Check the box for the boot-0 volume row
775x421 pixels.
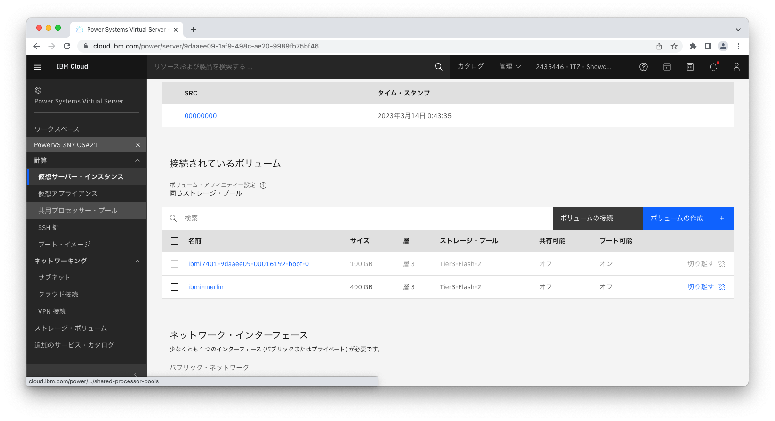175,264
